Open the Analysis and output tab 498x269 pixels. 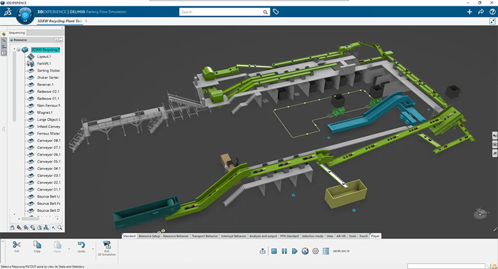click(x=265, y=236)
